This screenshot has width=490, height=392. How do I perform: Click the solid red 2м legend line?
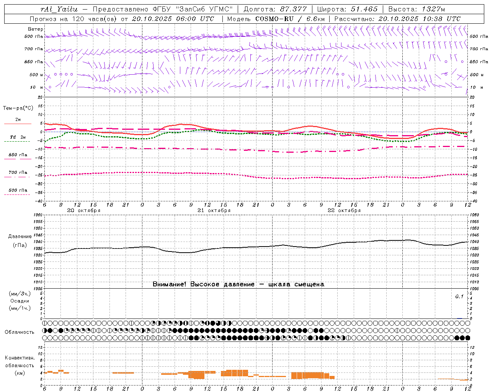click(x=18, y=124)
